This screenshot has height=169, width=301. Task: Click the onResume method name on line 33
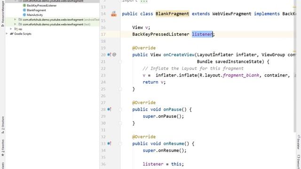[174, 144]
